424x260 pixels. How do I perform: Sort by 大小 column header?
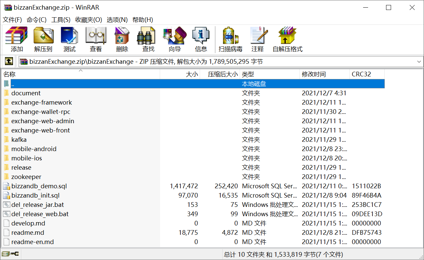coord(180,74)
